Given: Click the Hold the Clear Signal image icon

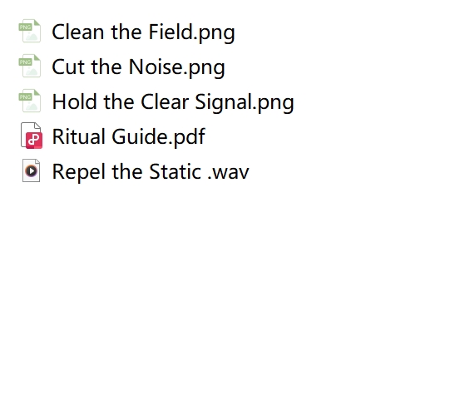Looking at the screenshot, I should pos(30,101).
